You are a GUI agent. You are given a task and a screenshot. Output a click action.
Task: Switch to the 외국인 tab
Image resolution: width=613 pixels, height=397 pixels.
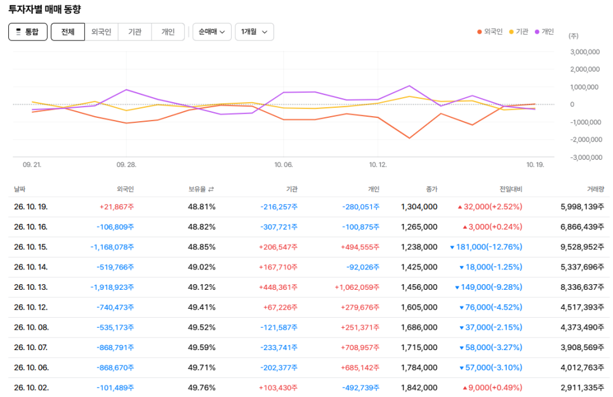pos(102,32)
